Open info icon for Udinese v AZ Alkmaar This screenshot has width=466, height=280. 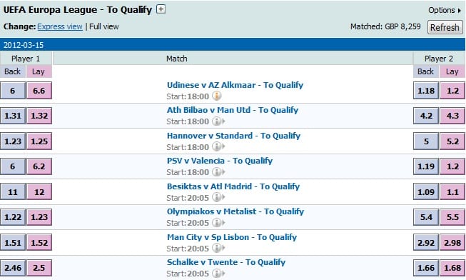[x=217, y=96]
